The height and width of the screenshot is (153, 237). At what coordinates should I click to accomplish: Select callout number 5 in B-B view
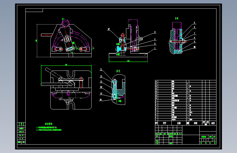click(195, 23)
